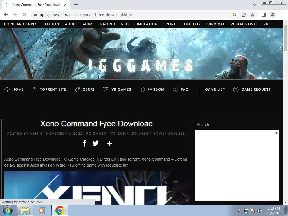Open the SCI-FI category link
The width and height of the screenshot is (288, 216).
click(124, 134)
